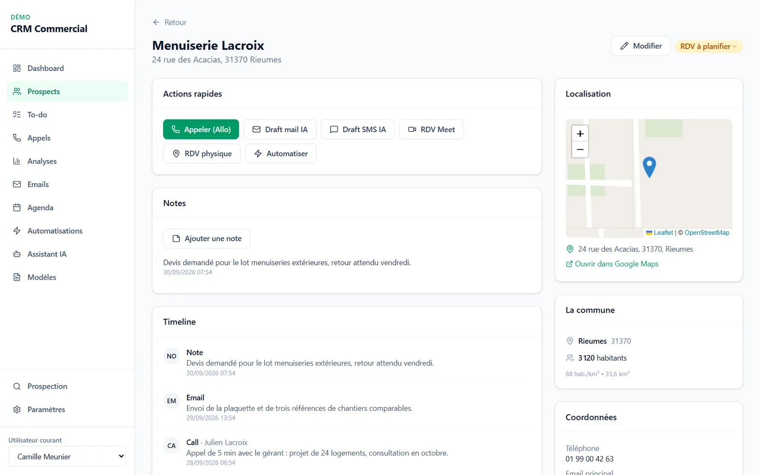Click the Prospection magnifier icon
Screen dimensions: 760x475
(17, 386)
